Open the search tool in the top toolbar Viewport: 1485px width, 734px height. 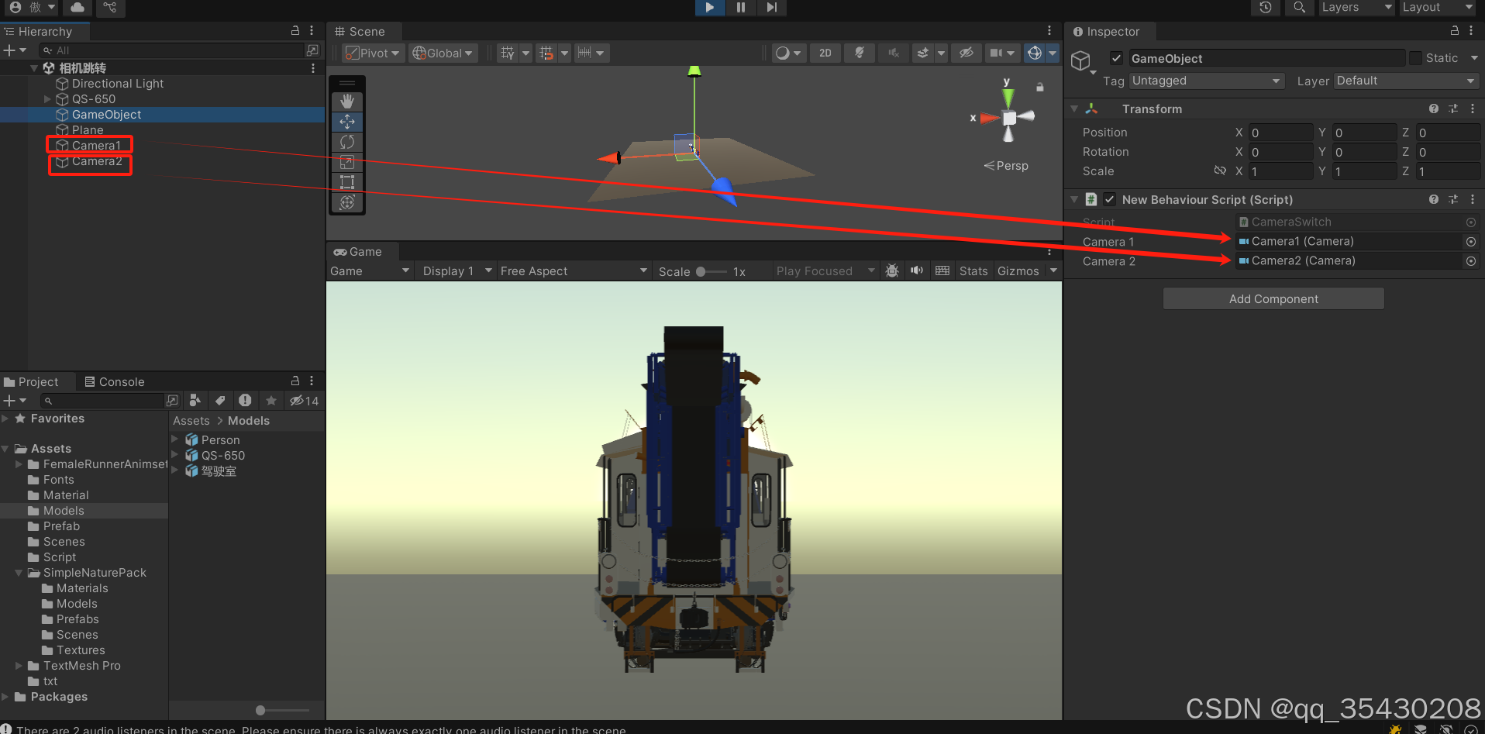tap(1299, 8)
